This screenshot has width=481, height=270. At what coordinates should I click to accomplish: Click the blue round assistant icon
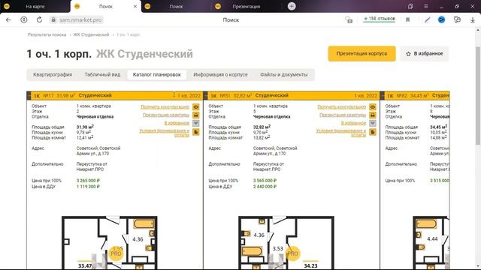(x=441, y=20)
